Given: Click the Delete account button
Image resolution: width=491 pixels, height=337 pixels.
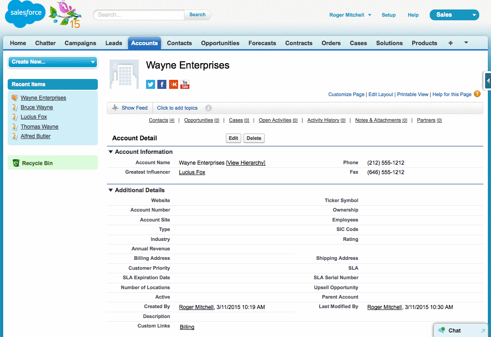Looking at the screenshot, I should pyautogui.click(x=254, y=138).
